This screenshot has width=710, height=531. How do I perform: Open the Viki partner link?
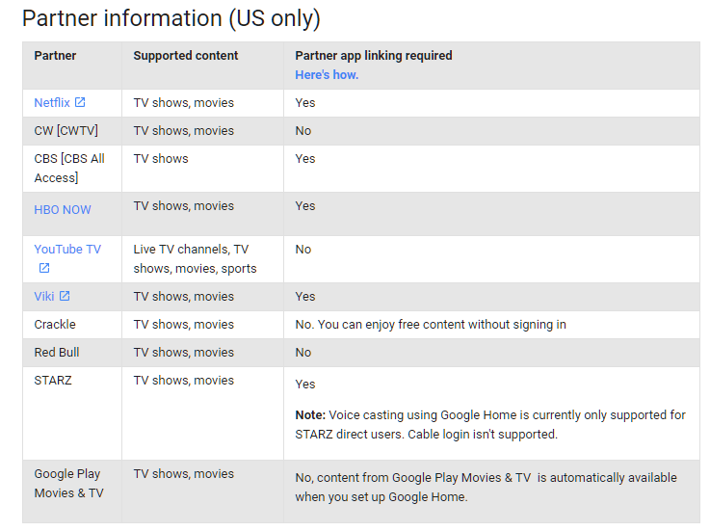coord(44,296)
